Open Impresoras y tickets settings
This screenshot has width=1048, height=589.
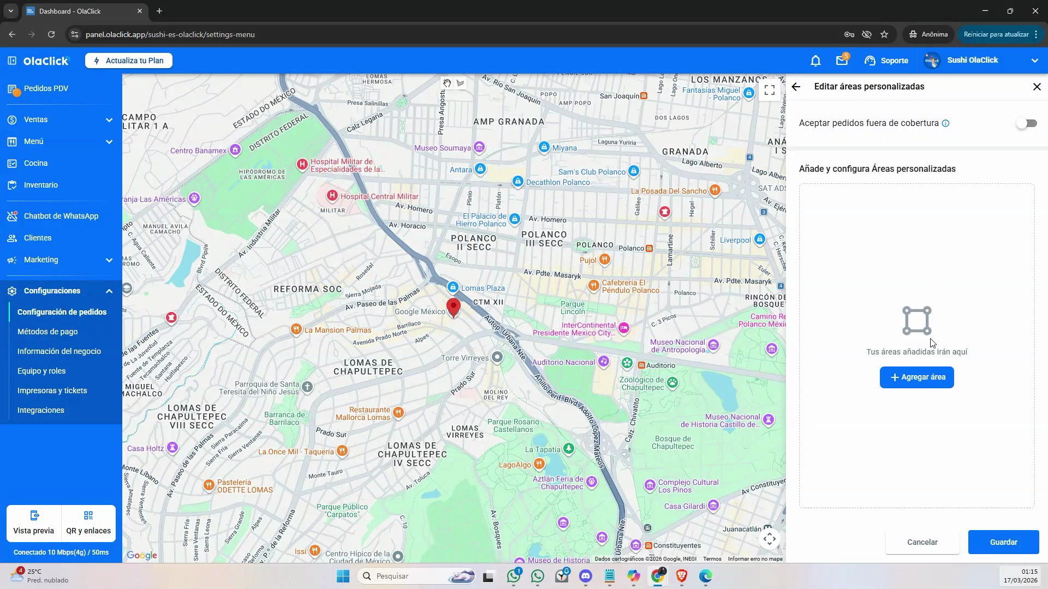pos(52,390)
